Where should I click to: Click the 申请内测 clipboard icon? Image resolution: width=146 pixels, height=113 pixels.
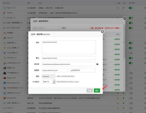pos(5,43)
